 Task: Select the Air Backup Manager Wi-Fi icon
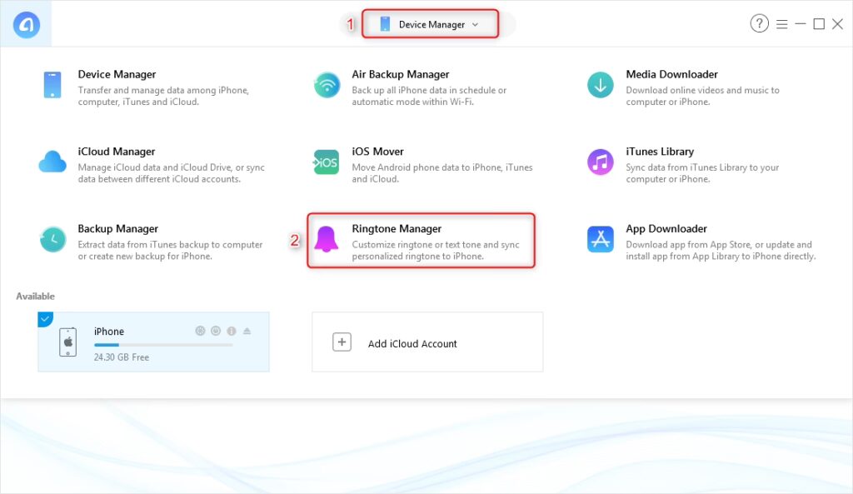[x=326, y=85]
